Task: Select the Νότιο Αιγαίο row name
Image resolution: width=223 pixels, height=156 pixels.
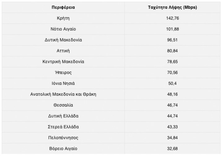Action: click(x=63, y=29)
